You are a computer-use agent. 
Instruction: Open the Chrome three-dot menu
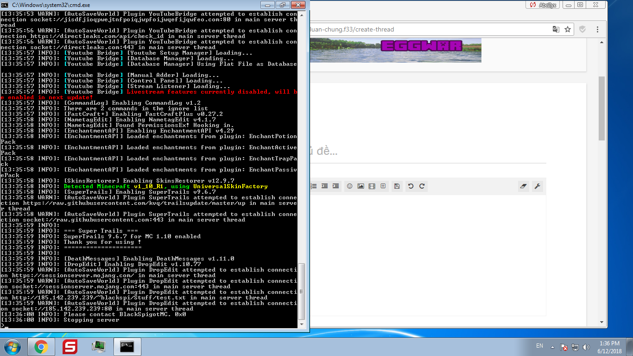[x=598, y=29]
